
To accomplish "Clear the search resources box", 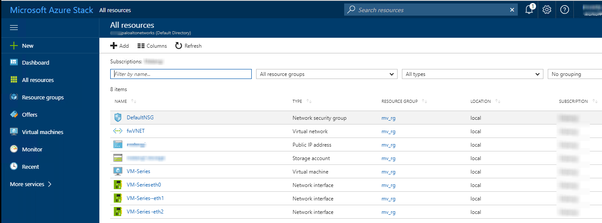I will pyautogui.click(x=512, y=10).
